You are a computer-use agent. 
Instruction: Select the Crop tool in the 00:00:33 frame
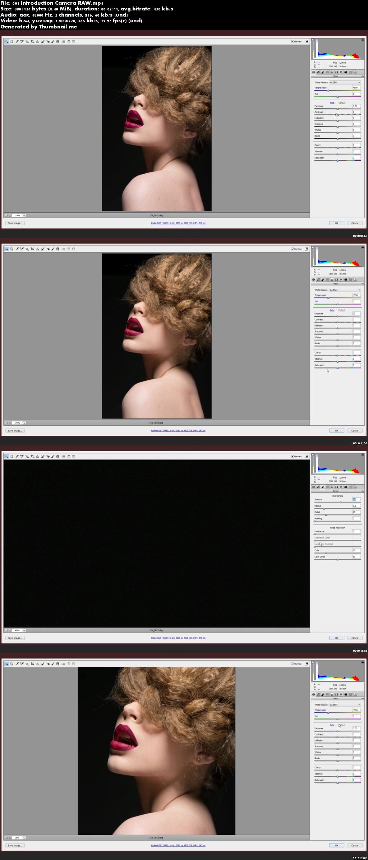32,41
